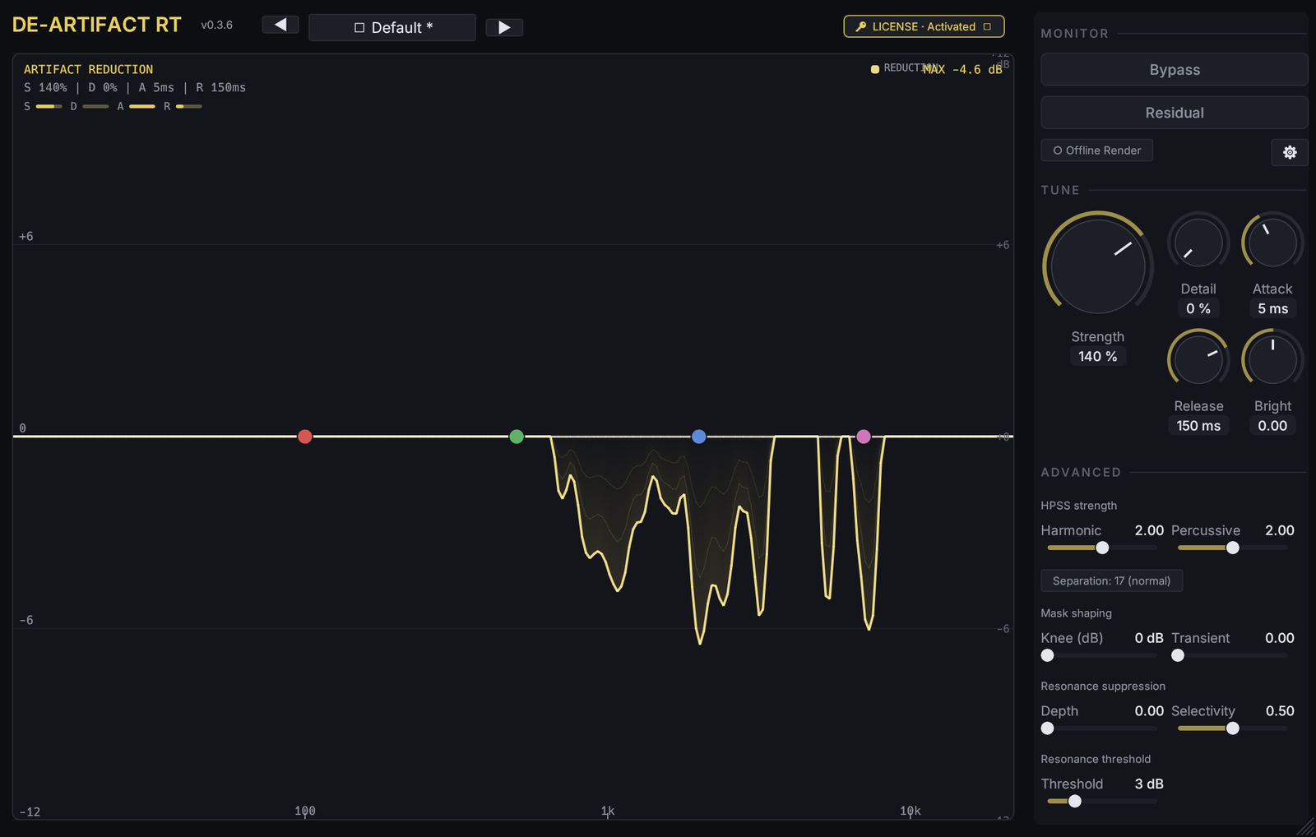Click the HPSS strength section label
Image resolution: width=1316 pixels, height=837 pixels.
point(1078,506)
